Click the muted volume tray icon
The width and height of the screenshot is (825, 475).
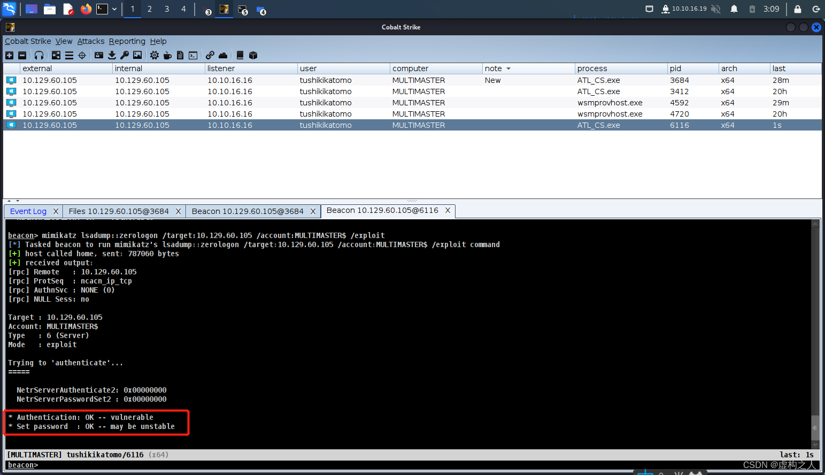[716, 9]
